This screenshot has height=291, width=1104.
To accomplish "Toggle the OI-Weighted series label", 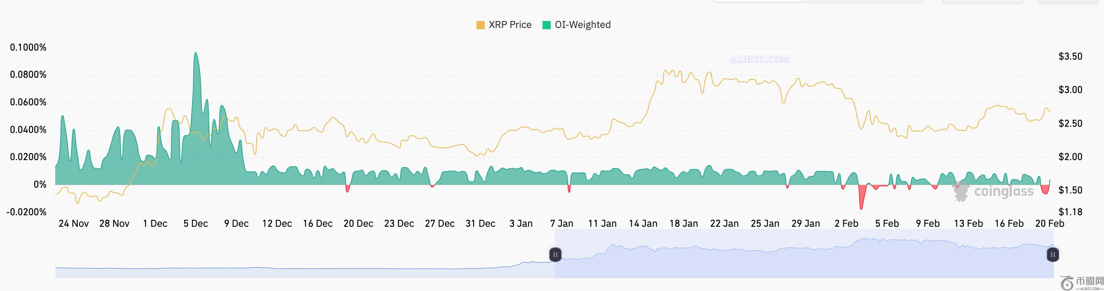I will [x=582, y=25].
